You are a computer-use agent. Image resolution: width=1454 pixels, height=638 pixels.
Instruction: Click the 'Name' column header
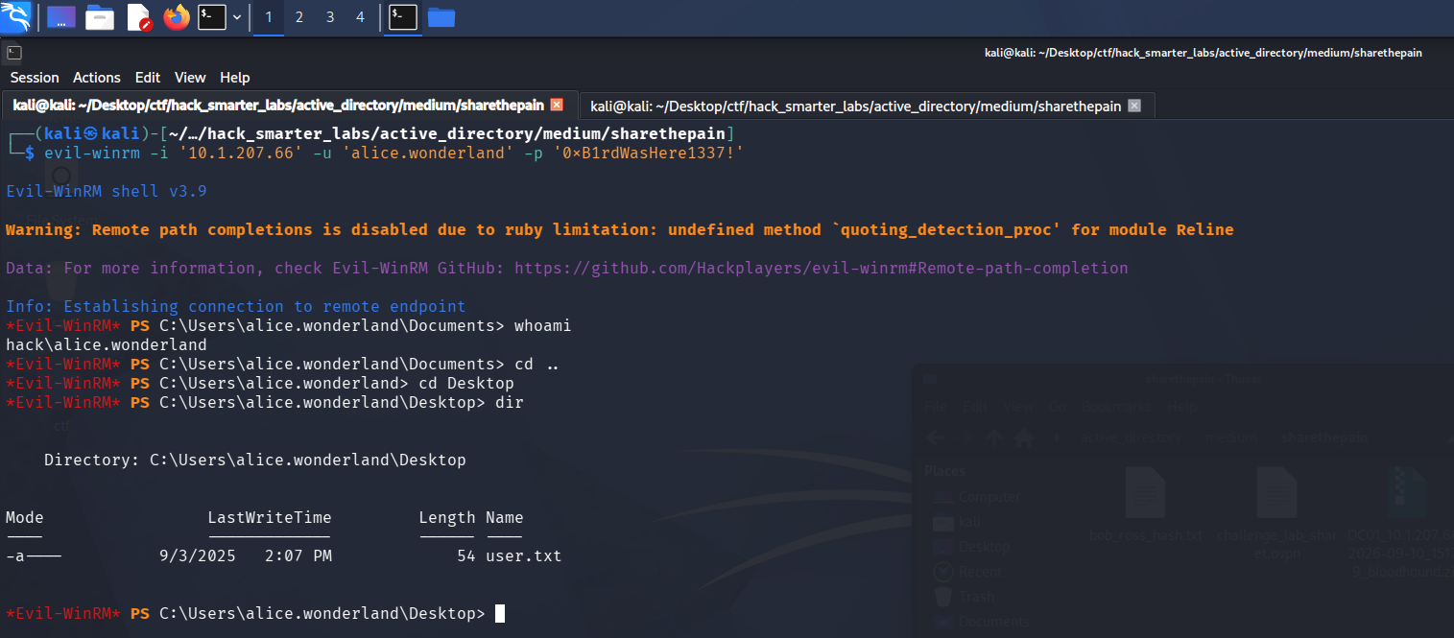coord(504,517)
